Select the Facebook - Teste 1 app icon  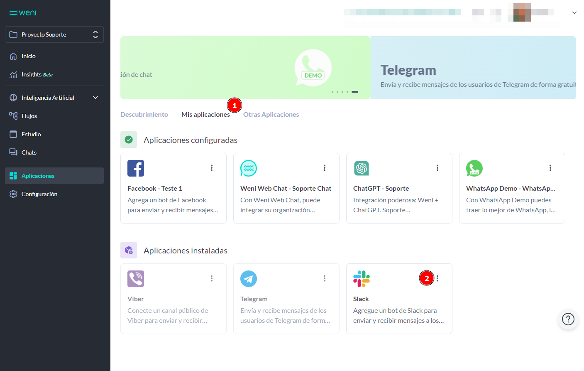pos(135,168)
